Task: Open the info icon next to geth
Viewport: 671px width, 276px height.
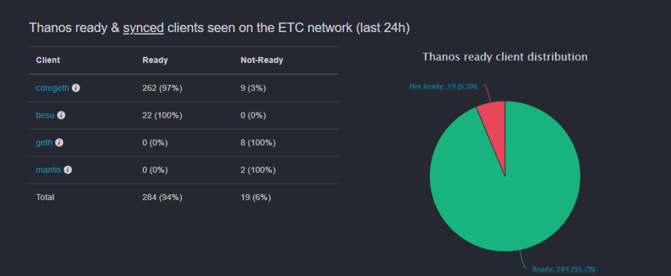Action: [59, 143]
